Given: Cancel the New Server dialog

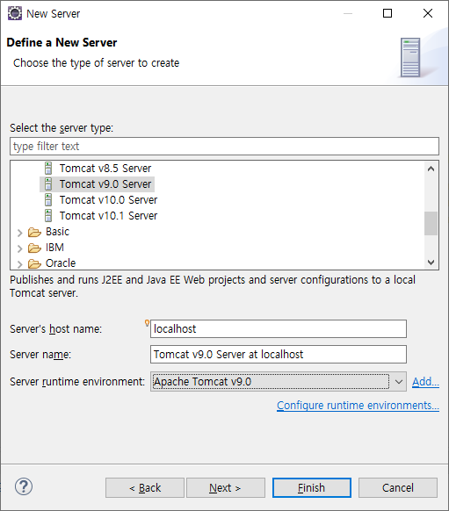Looking at the screenshot, I should click(398, 488).
